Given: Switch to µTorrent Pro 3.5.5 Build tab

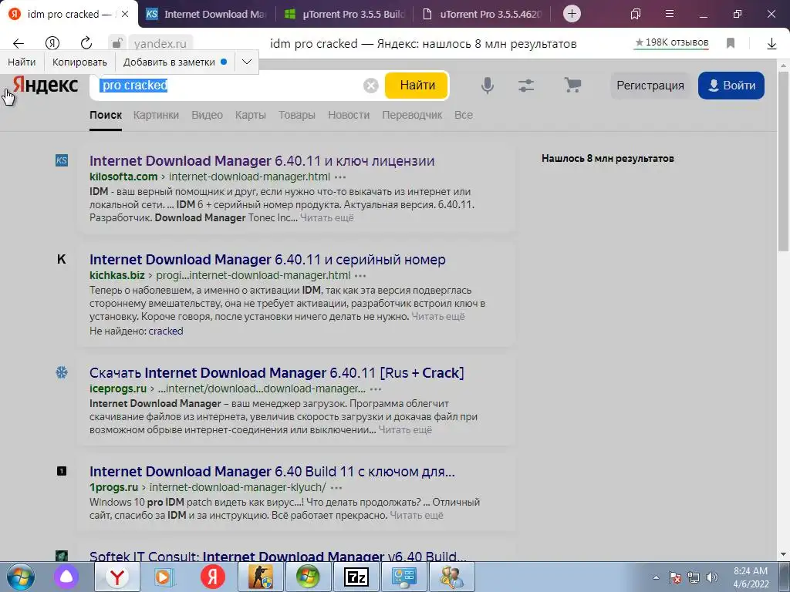Looking at the screenshot, I should [x=345, y=14].
